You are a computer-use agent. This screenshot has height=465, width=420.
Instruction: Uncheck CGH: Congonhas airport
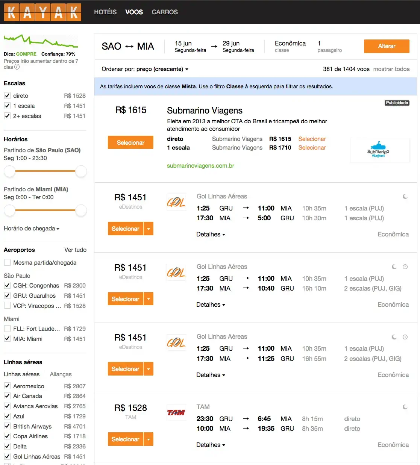coord(7,285)
